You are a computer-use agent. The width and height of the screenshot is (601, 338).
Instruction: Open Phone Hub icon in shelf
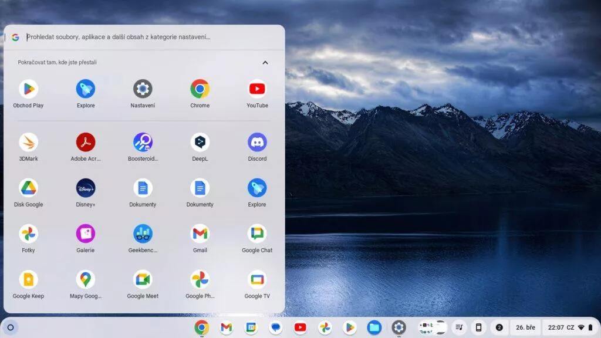[479, 327]
